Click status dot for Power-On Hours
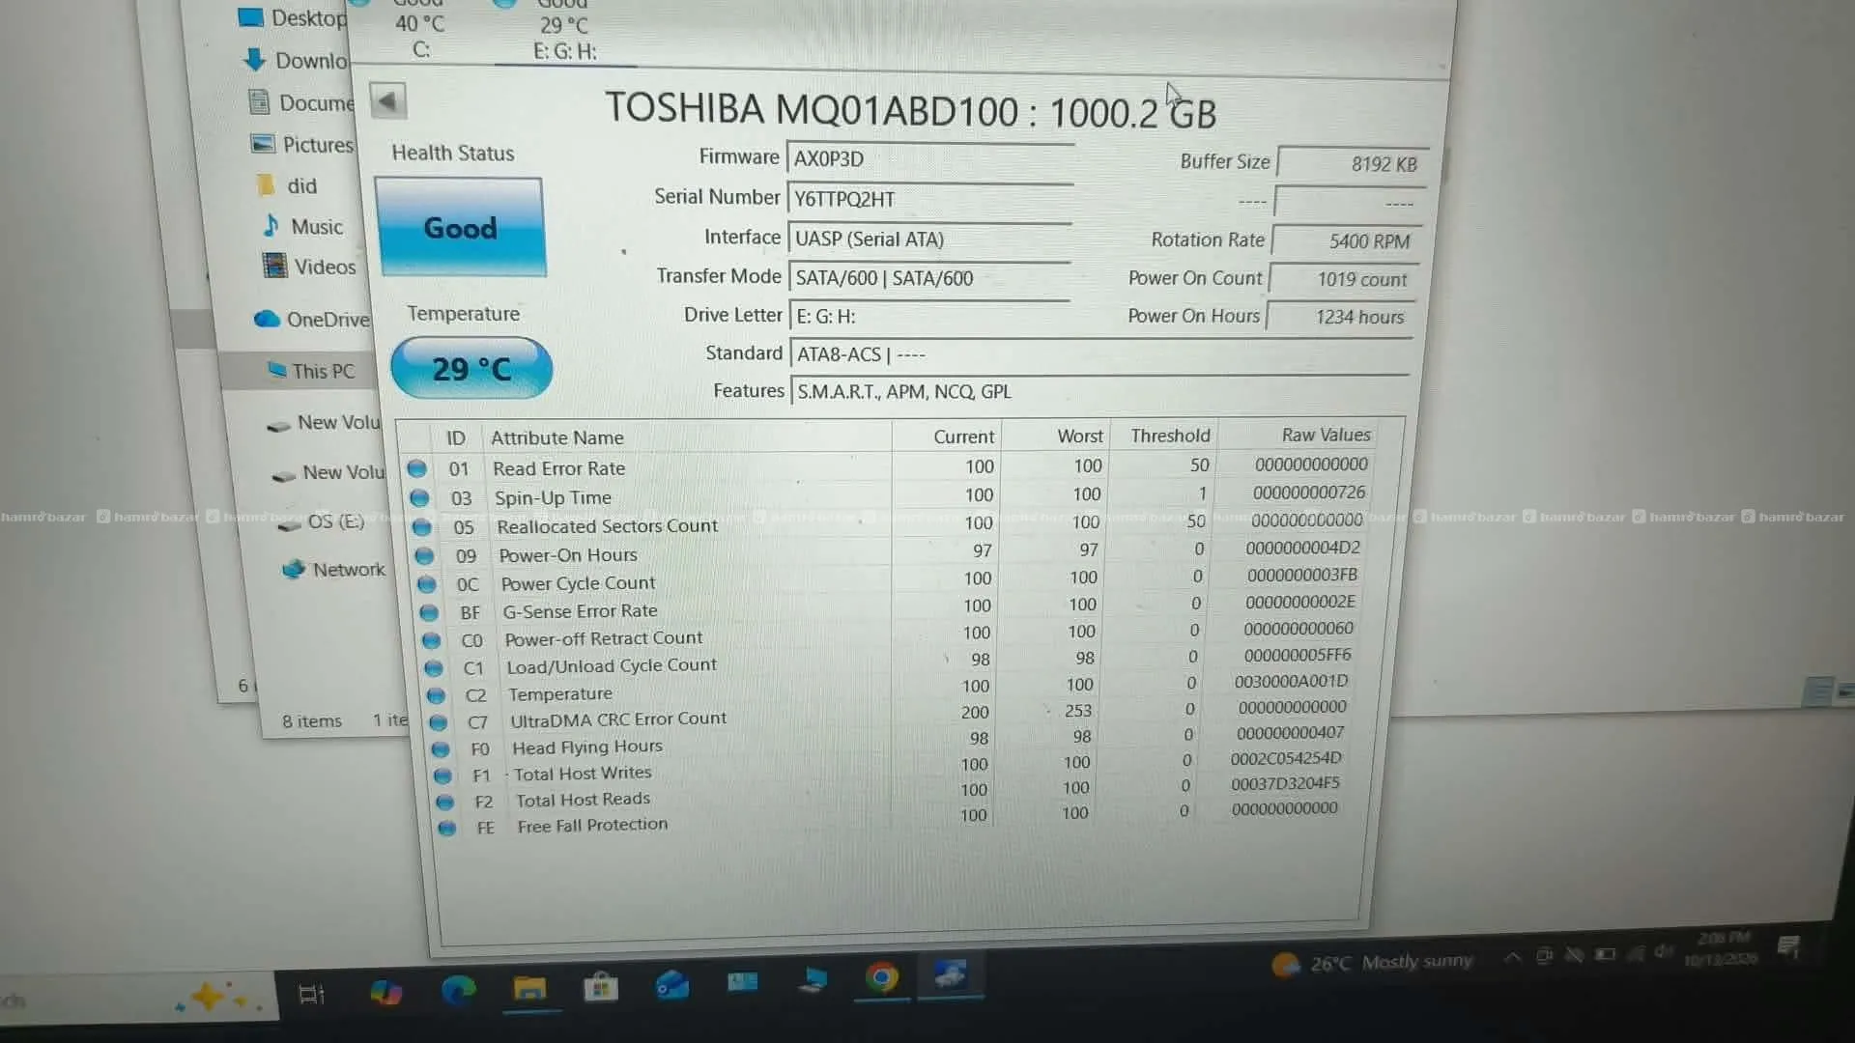The image size is (1855, 1043). click(423, 555)
